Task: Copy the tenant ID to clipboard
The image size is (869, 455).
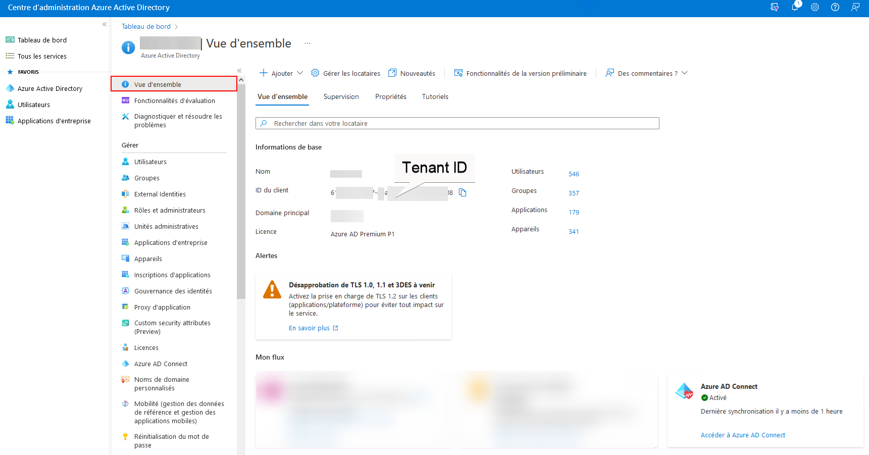Action: (x=463, y=193)
